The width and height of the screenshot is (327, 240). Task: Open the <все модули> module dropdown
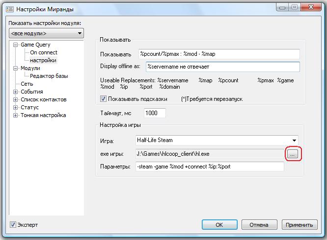[x=46, y=33]
